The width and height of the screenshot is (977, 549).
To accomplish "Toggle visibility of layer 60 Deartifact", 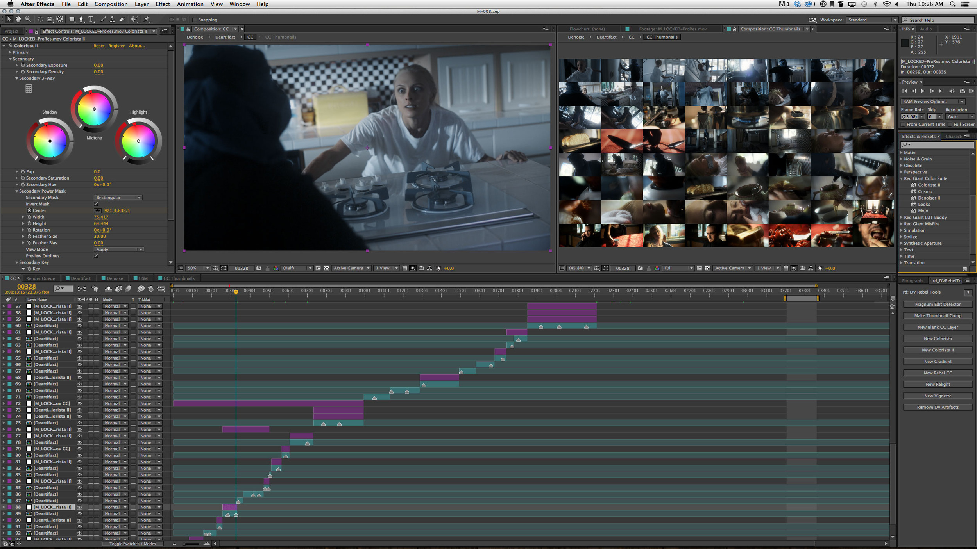I will (79, 326).
